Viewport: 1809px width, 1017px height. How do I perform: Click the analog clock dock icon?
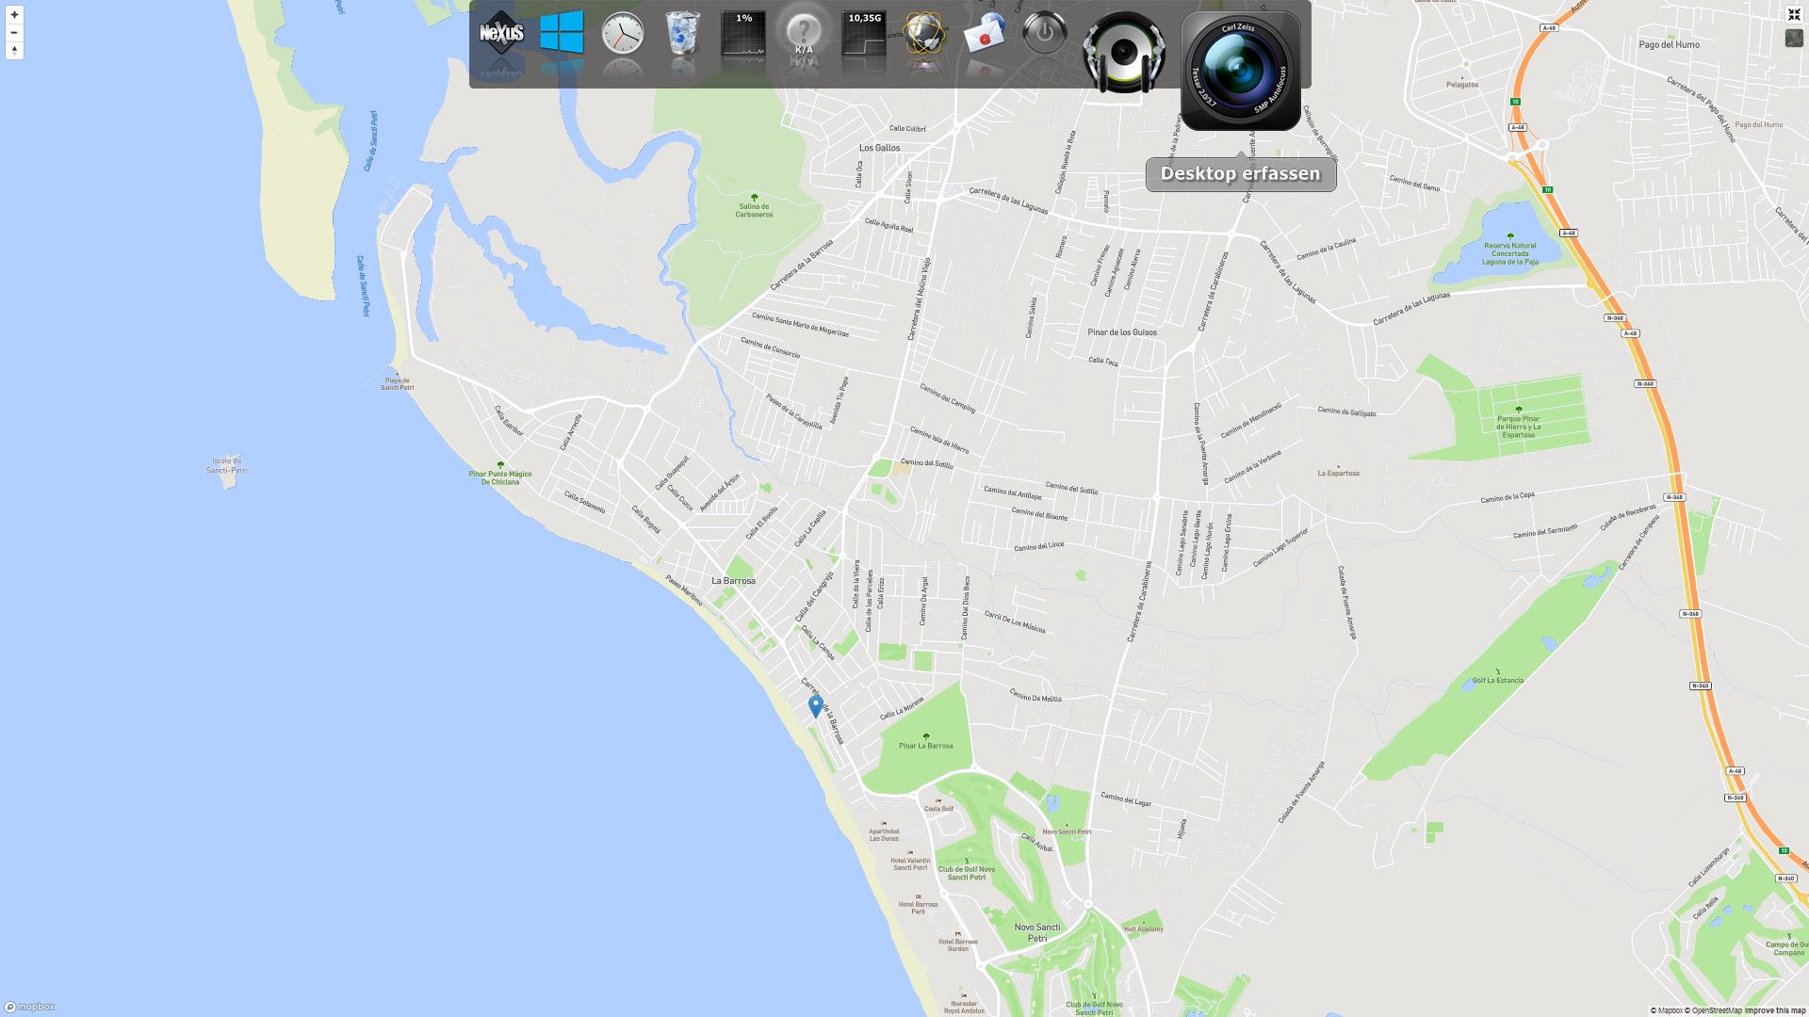pos(623,34)
